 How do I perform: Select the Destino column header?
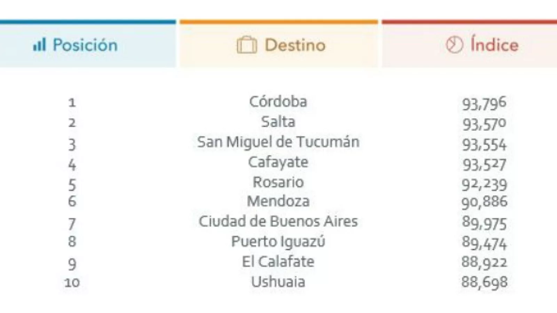[295, 45]
